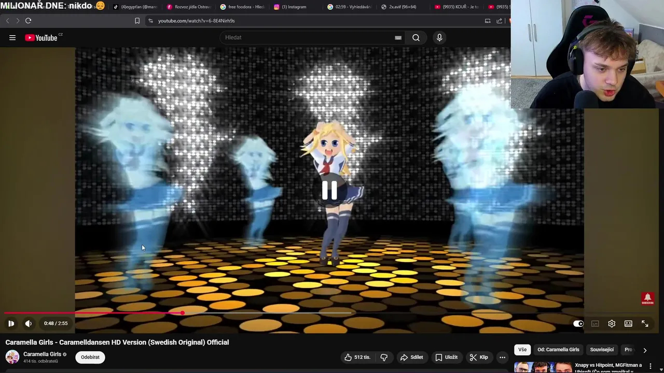The image size is (664, 373).
Task: Switch to theater mode
Action: coord(628,323)
